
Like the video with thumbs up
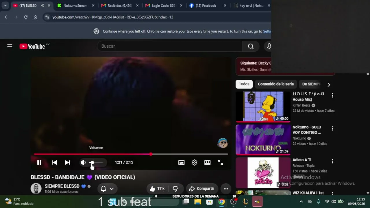157,189
